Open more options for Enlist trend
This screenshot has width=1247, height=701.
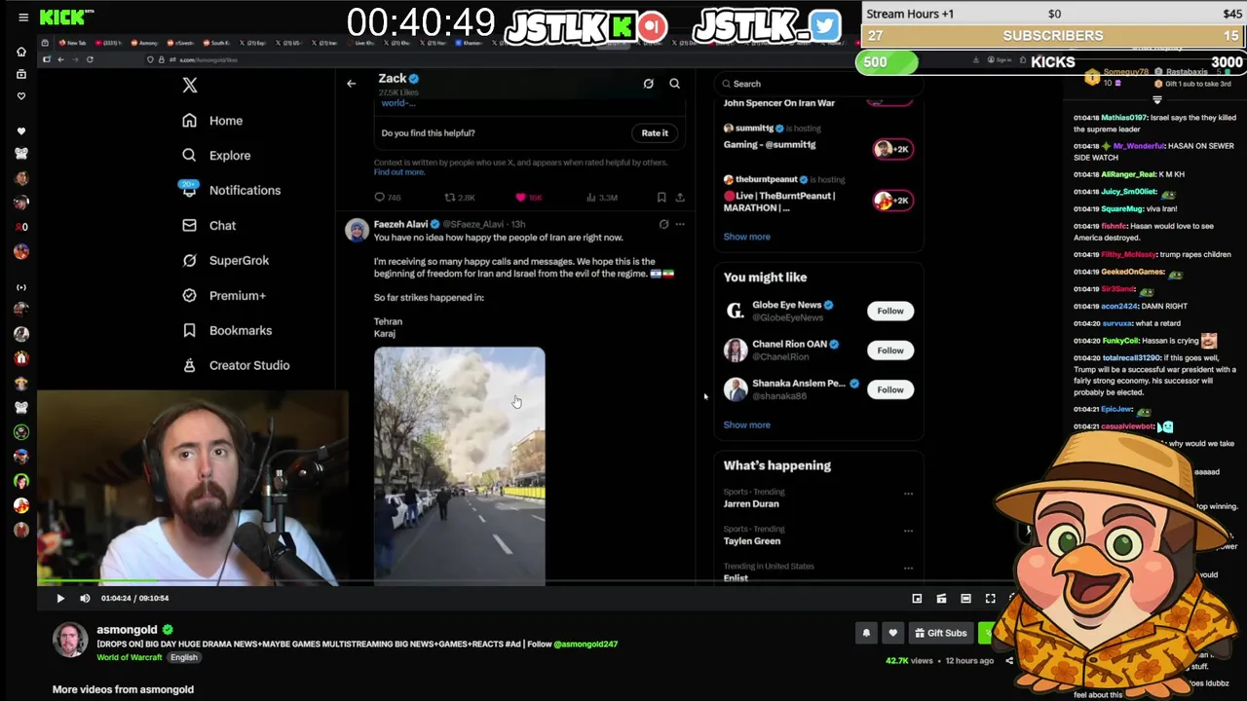pyautogui.click(x=908, y=568)
